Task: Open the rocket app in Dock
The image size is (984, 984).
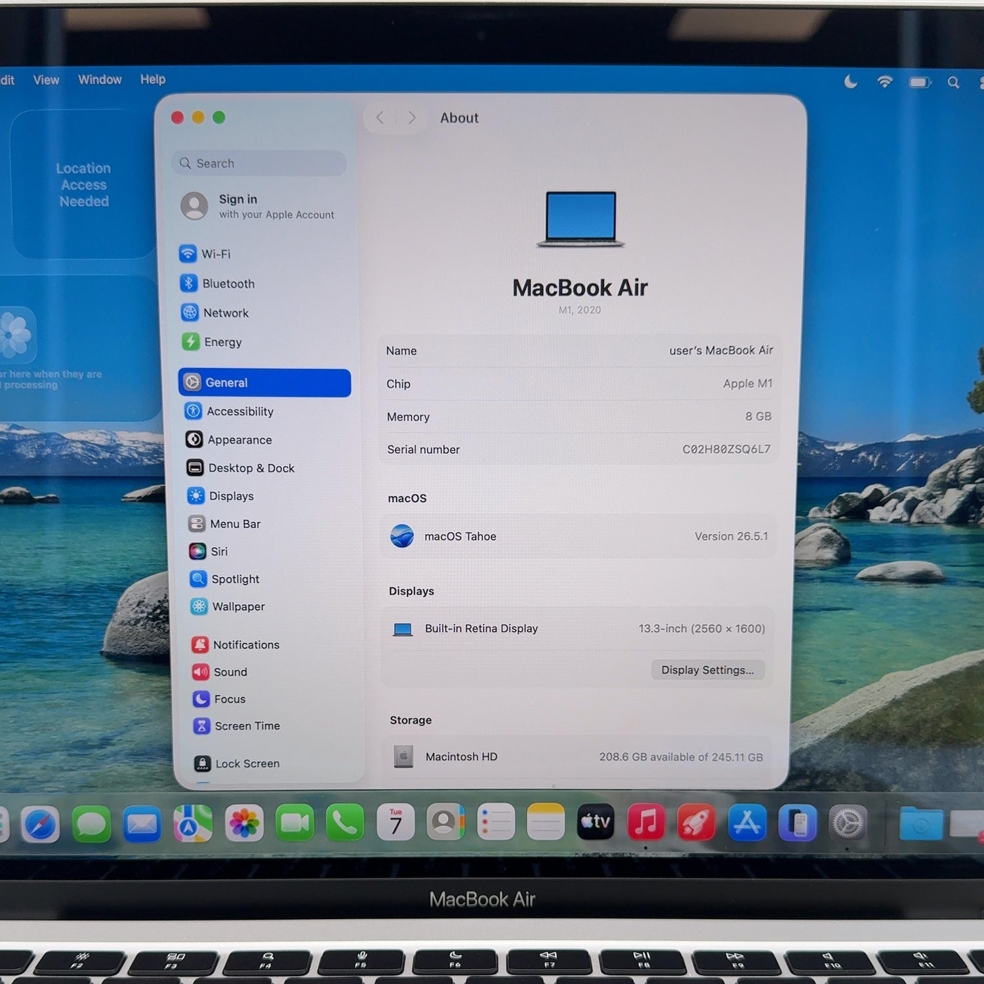Action: (x=696, y=822)
